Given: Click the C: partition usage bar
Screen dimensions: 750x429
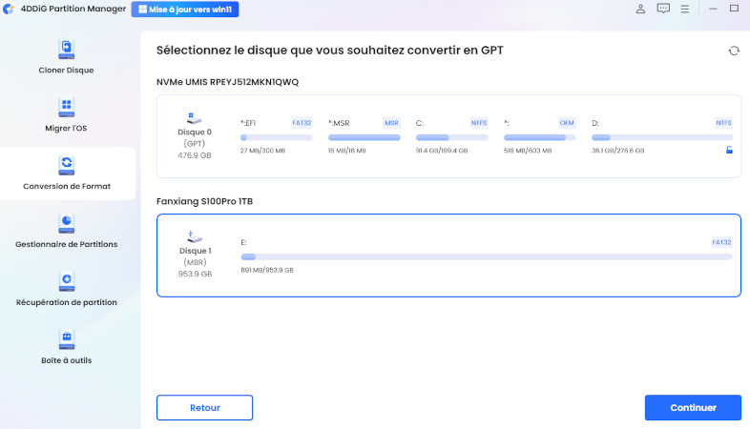Looking at the screenshot, I should pyautogui.click(x=453, y=137).
